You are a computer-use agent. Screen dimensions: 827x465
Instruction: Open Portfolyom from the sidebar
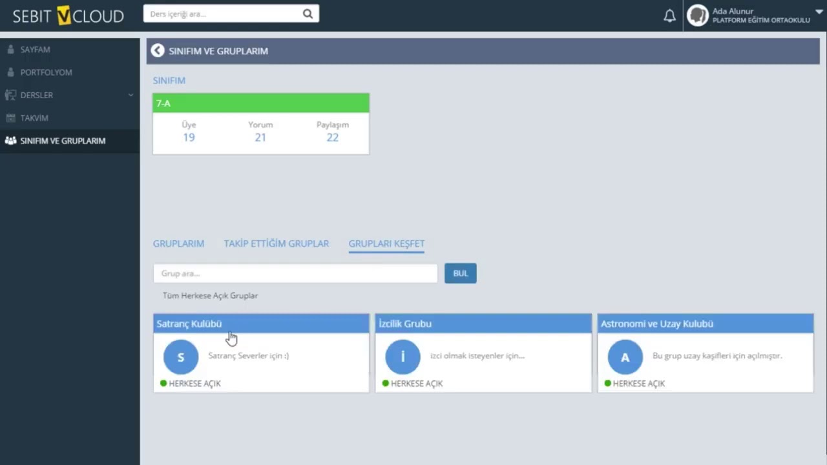tap(46, 72)
